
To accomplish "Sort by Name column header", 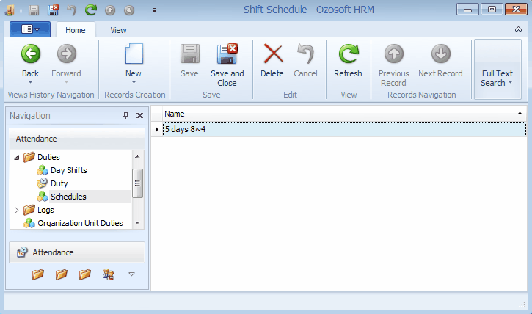I will click(344, 114).
